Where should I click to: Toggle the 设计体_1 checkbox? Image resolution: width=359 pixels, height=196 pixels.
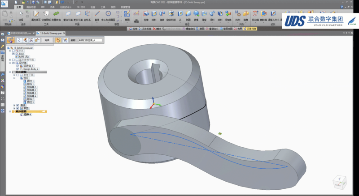click(18, 66)
